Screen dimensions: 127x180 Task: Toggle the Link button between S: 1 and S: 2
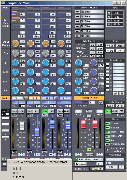pos(26,98)
